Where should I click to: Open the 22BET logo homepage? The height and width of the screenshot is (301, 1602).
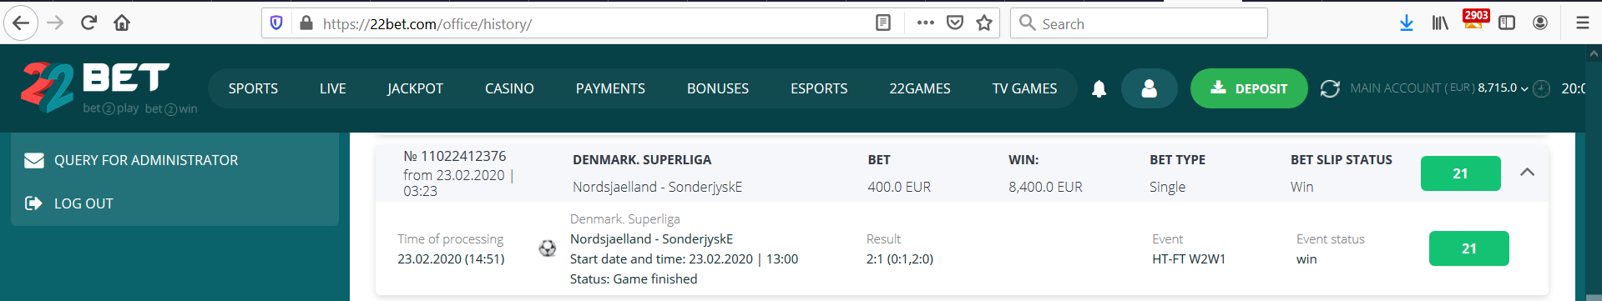pos(109,88)
